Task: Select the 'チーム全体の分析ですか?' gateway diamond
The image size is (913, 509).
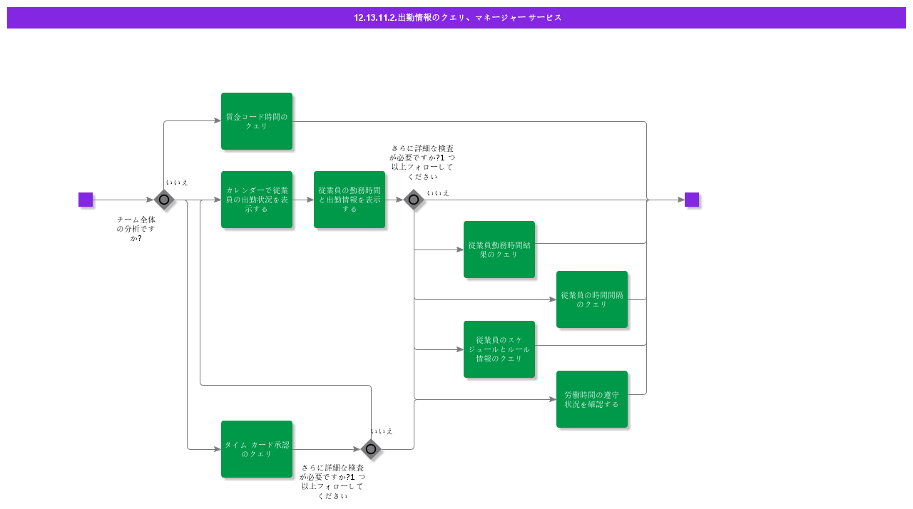Action: (164, 200)
